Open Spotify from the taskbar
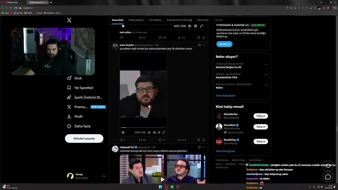 click(x=172, y=187)
